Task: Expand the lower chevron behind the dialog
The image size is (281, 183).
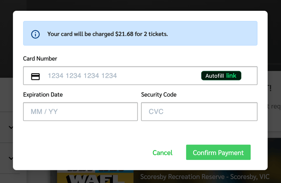Action: point(11,158)
